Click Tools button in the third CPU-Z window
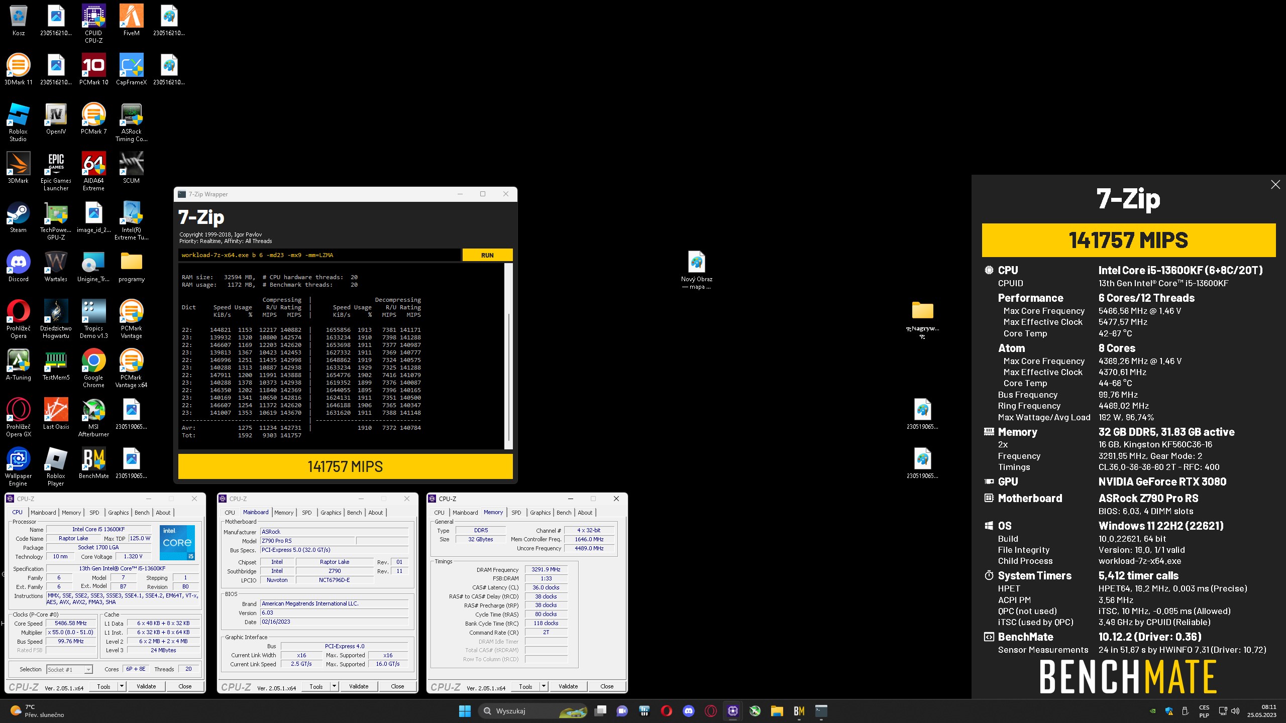 [525, 686]
